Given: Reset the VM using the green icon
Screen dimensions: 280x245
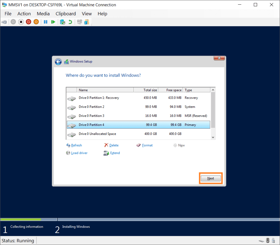Looking at the screenshot, I should pos(53,22).
